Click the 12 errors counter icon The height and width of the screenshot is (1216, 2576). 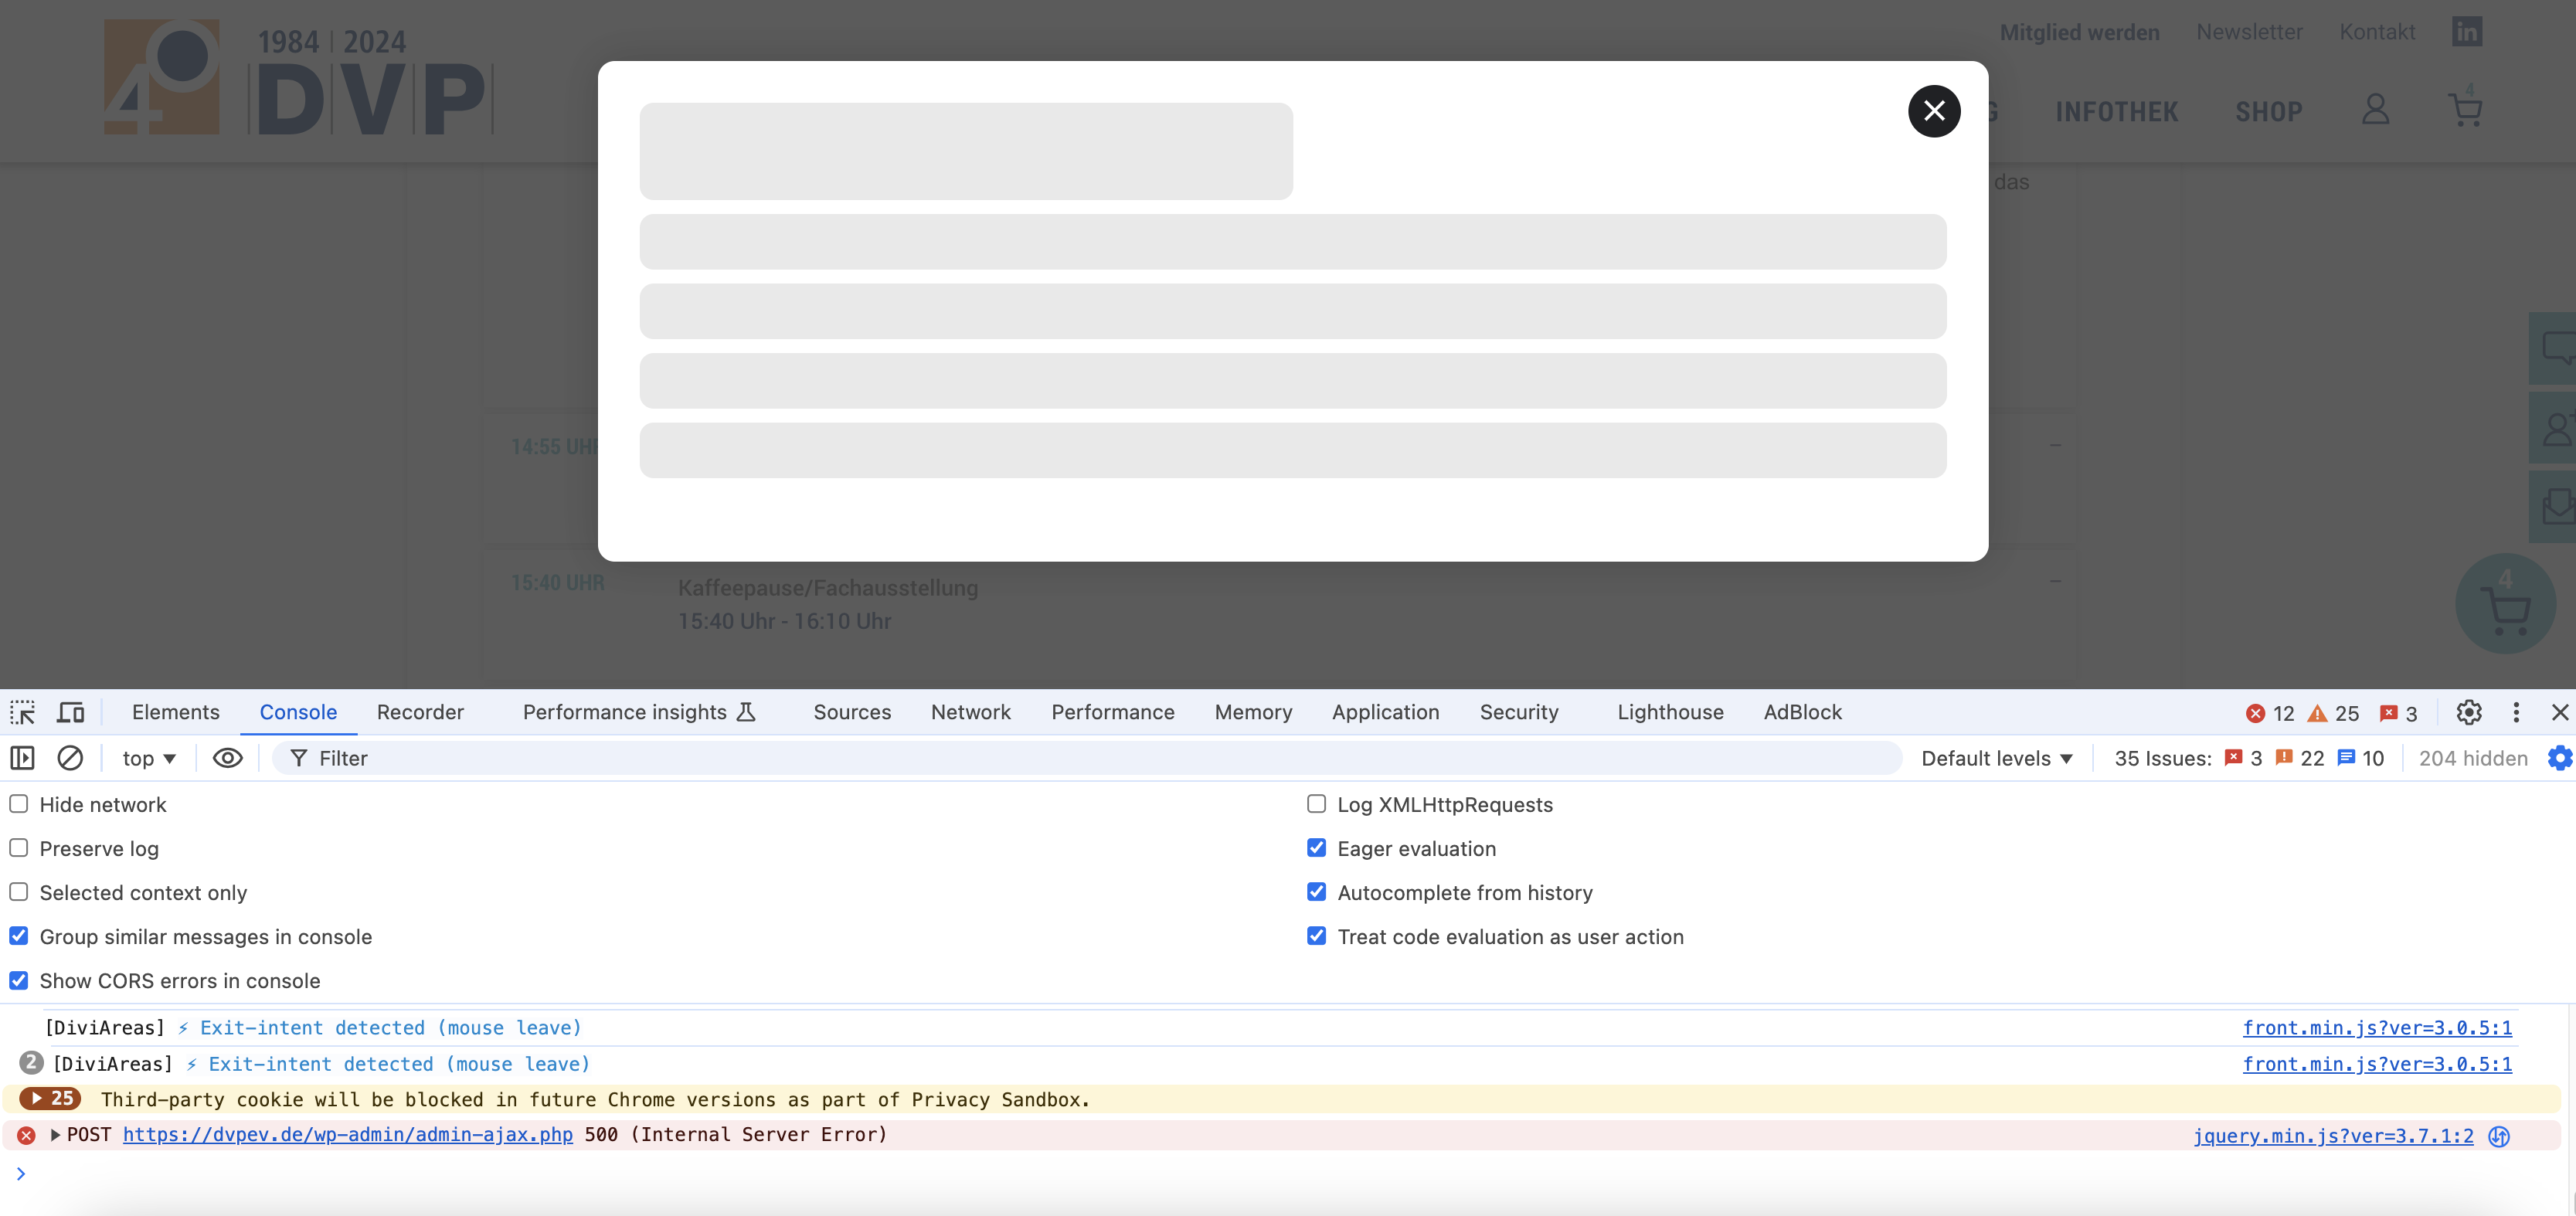pyautogui.click(x=2269, y=713)
